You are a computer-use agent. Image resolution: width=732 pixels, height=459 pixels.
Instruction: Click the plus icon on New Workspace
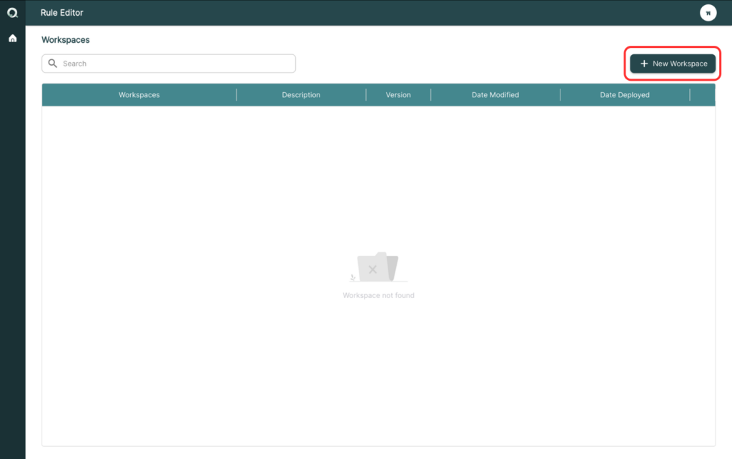pos(644,64)
